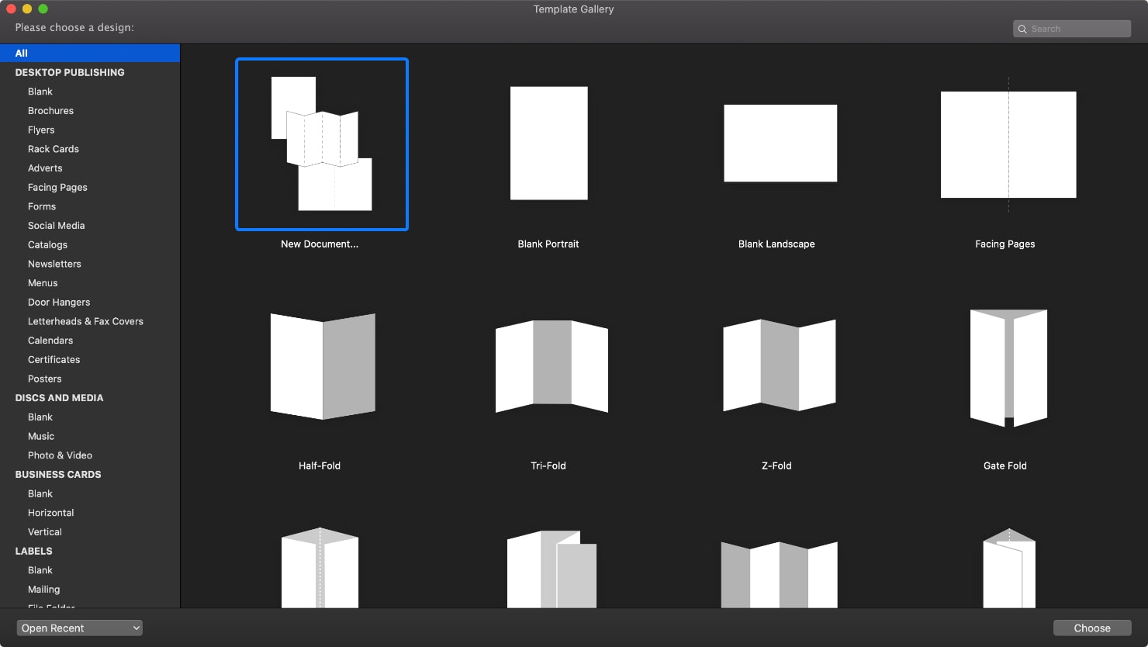Select the All category in the sidebar

[x=21, y=53]
